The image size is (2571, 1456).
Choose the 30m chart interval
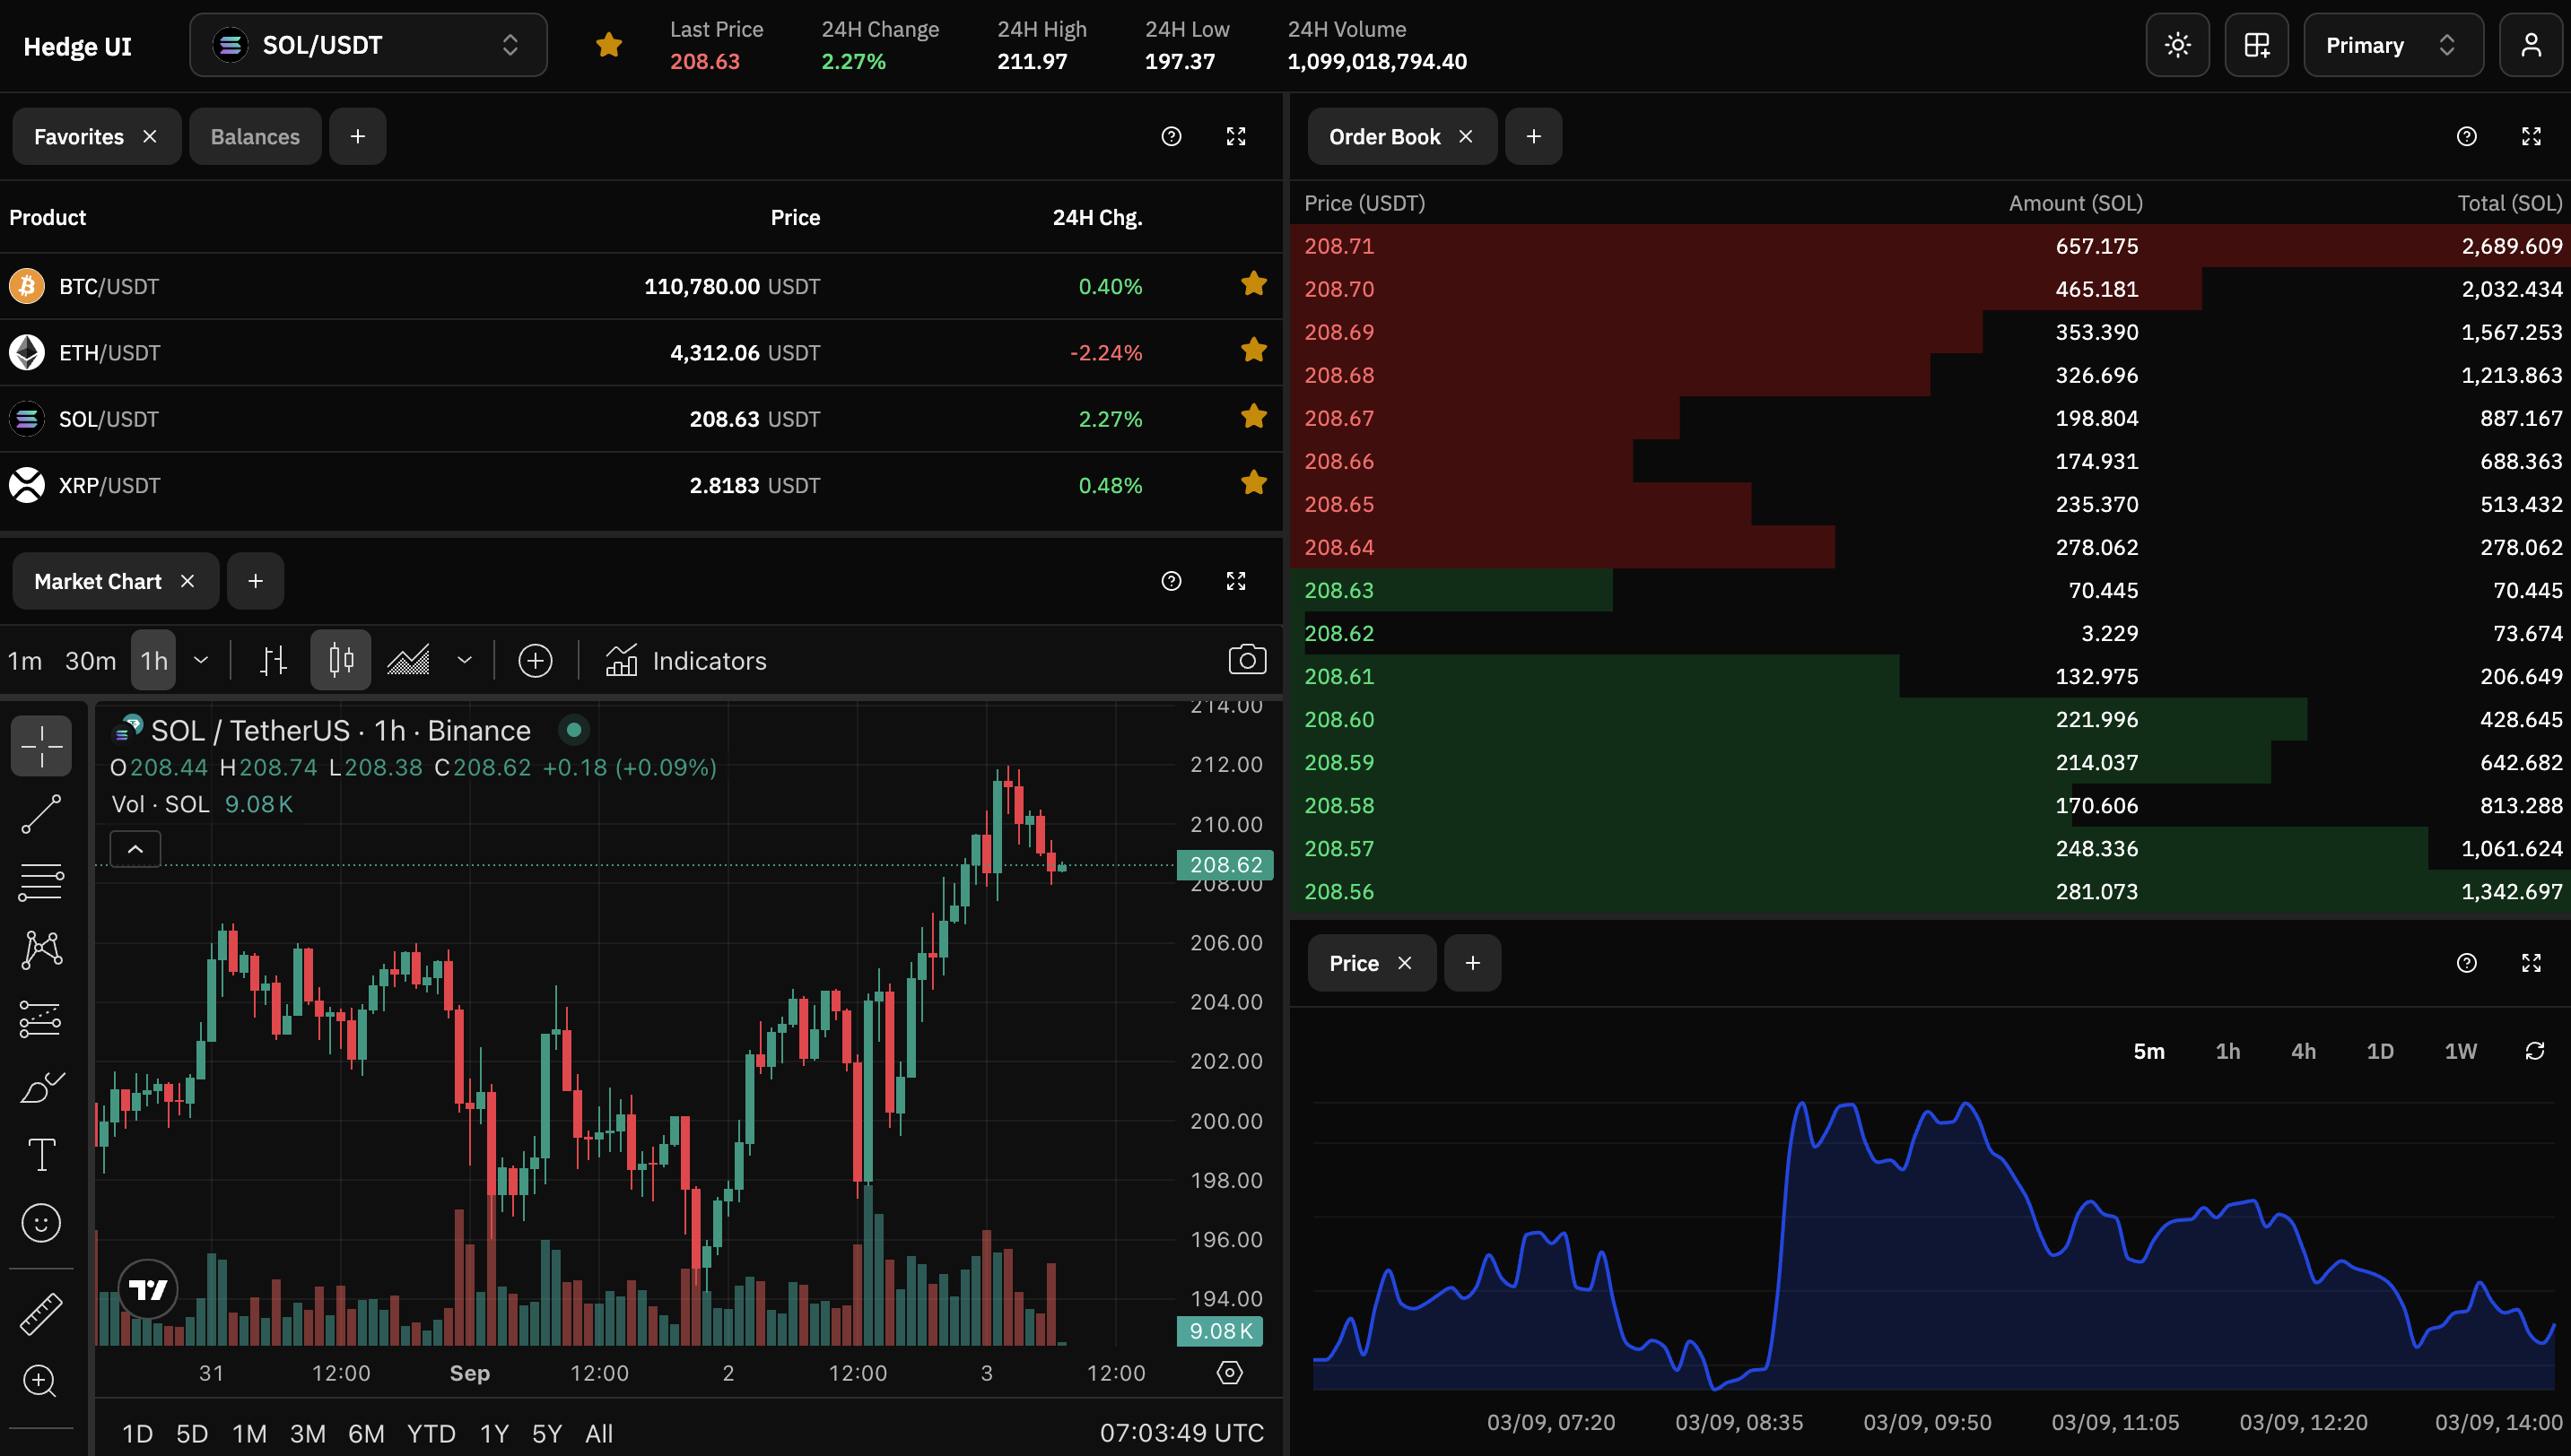coord(90,660)
